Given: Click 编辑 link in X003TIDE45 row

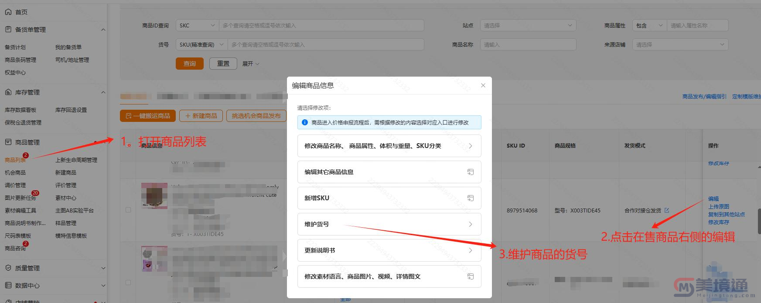Looking at the screenshot, I should pyautogui.click(x=713, y=199).
